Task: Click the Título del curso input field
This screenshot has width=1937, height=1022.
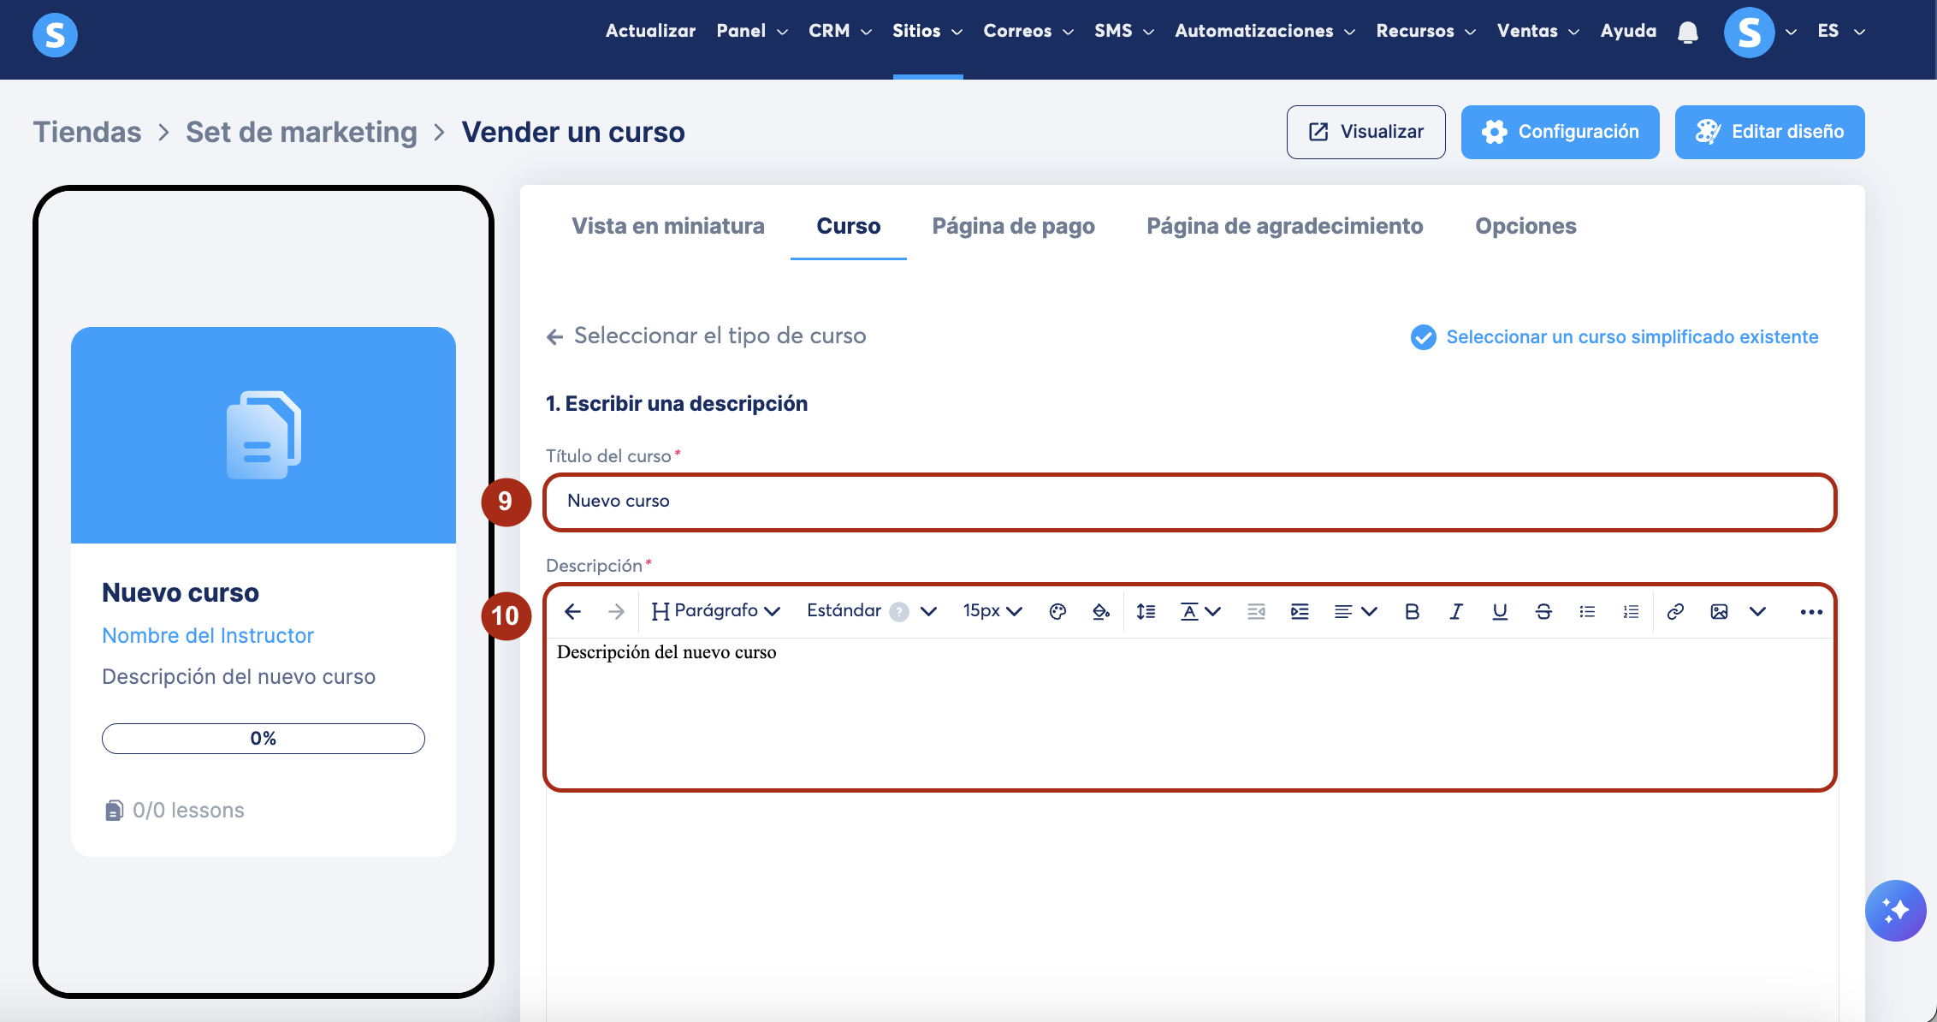Action: pyautogui.click(x=1189, y=502)
